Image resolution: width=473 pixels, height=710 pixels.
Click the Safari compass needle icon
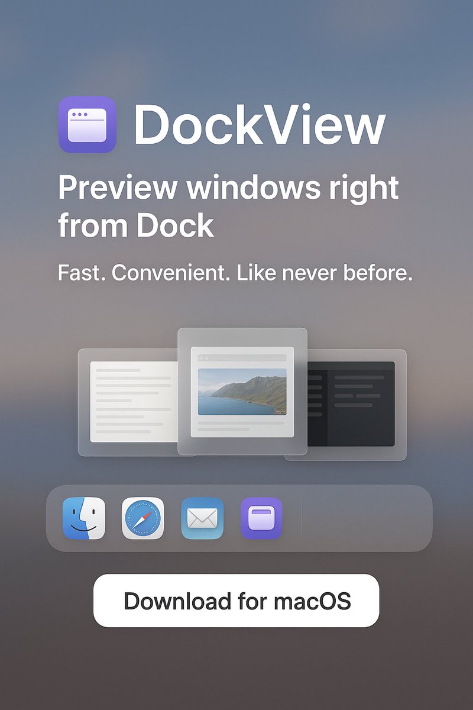click(x=142, y=520)
